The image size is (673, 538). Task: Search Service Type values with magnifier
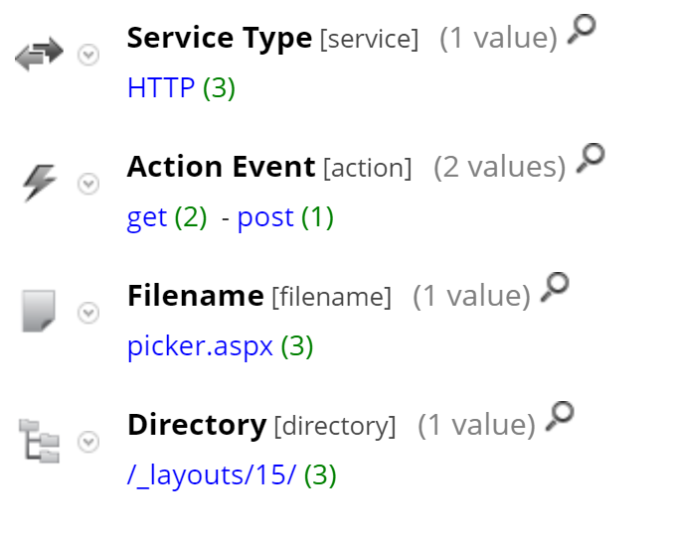(x=582, y=32)
